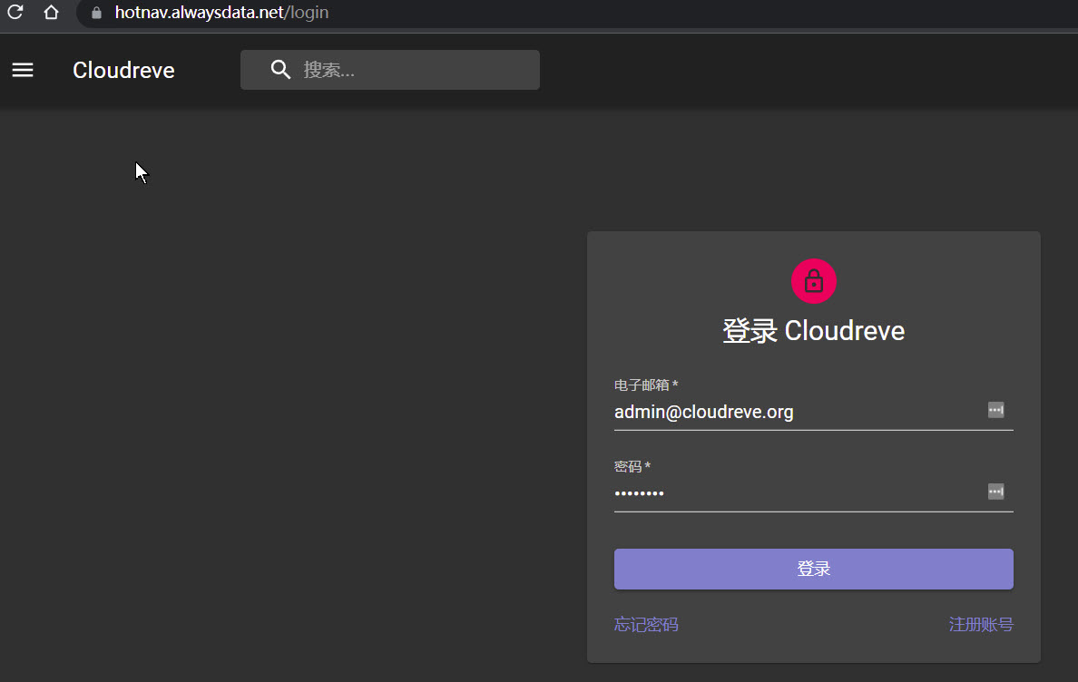The width and height of the screenshot is (1078, 682).
Task: View site security via the address bar padlock
Action: pos(94,14)
